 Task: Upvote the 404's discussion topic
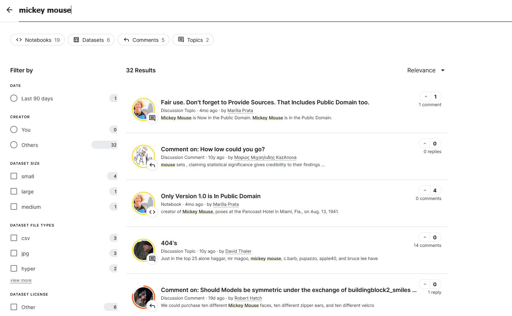[x=425, y=237]
